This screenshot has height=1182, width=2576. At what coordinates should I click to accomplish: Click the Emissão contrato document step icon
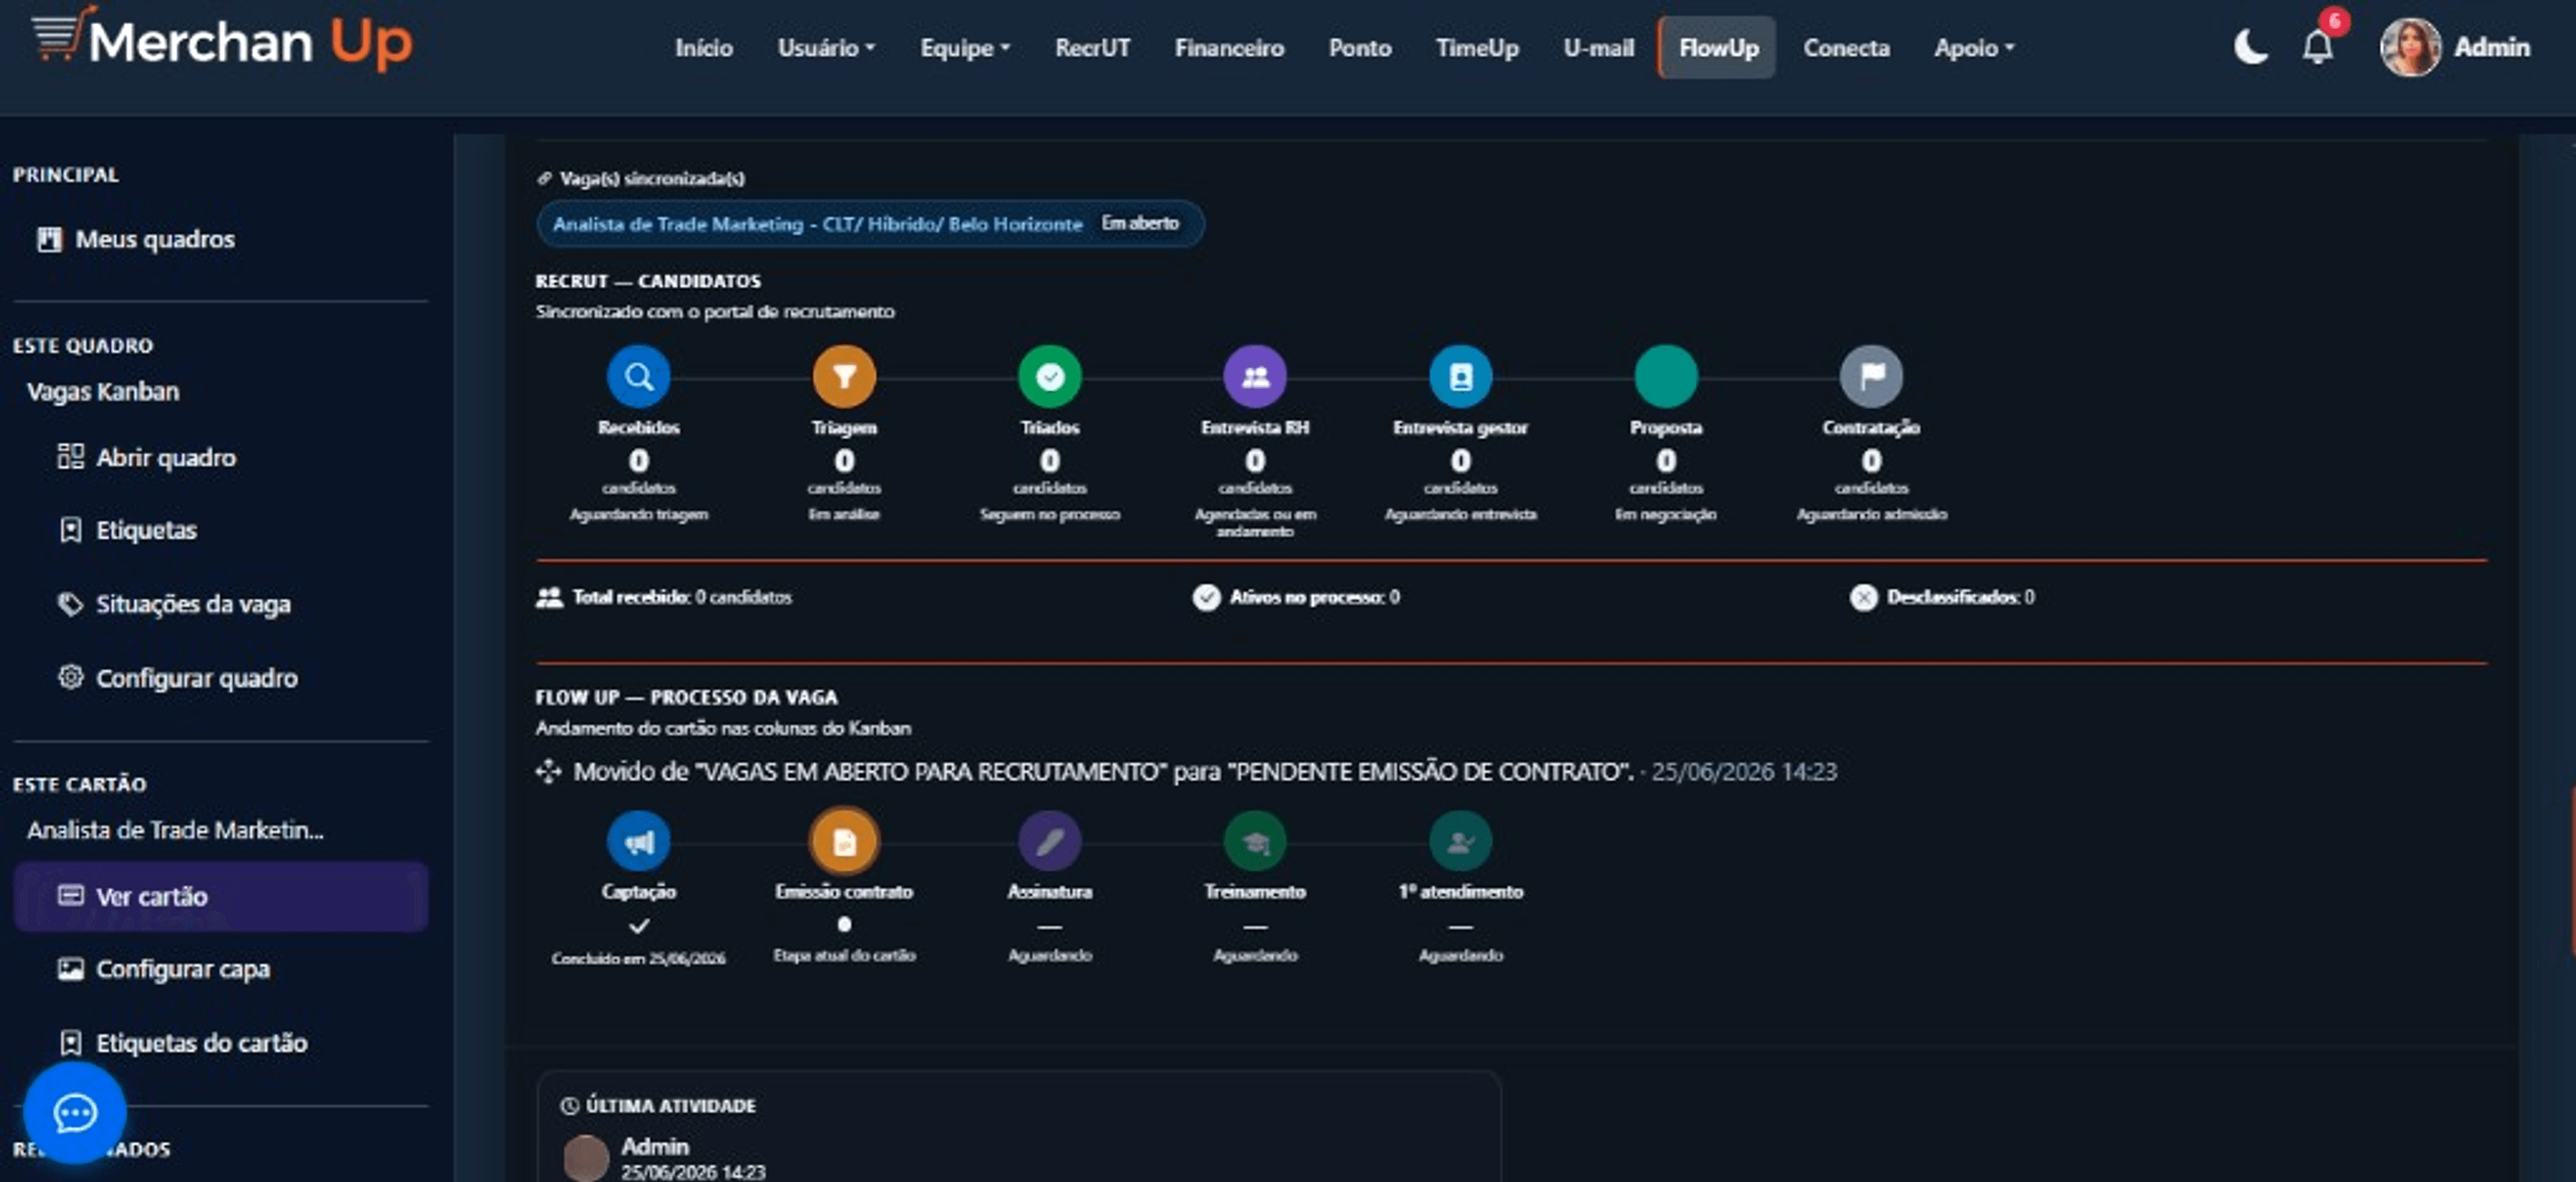click(844, 841)
